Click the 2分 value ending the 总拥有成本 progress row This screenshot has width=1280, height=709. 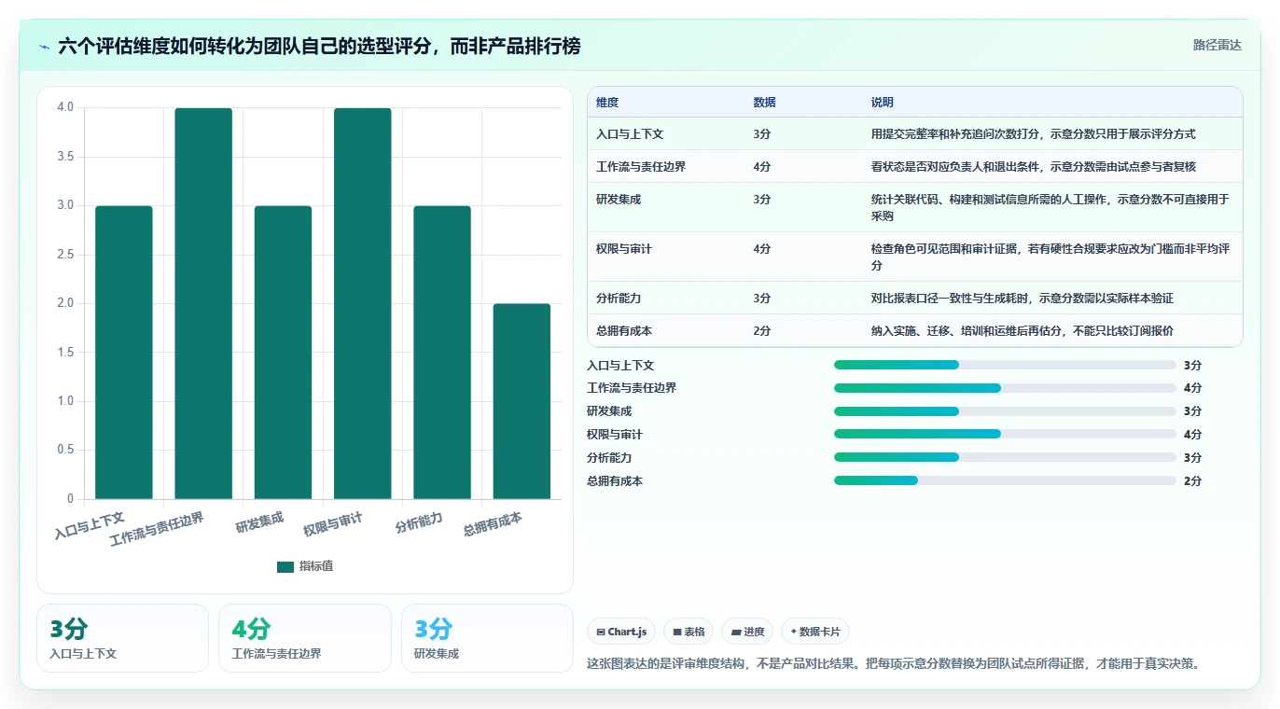tap(1193, 481)
